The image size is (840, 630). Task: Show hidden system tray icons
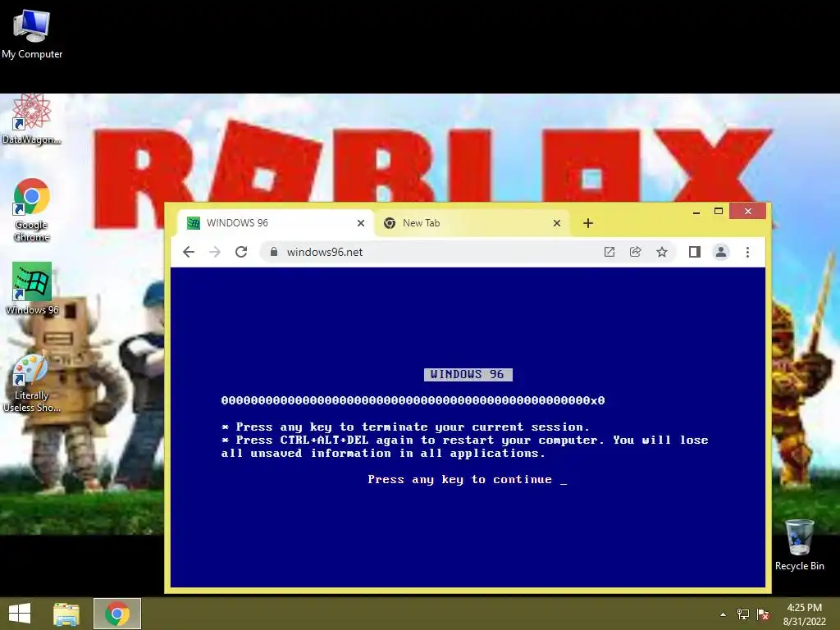(724, 614)
